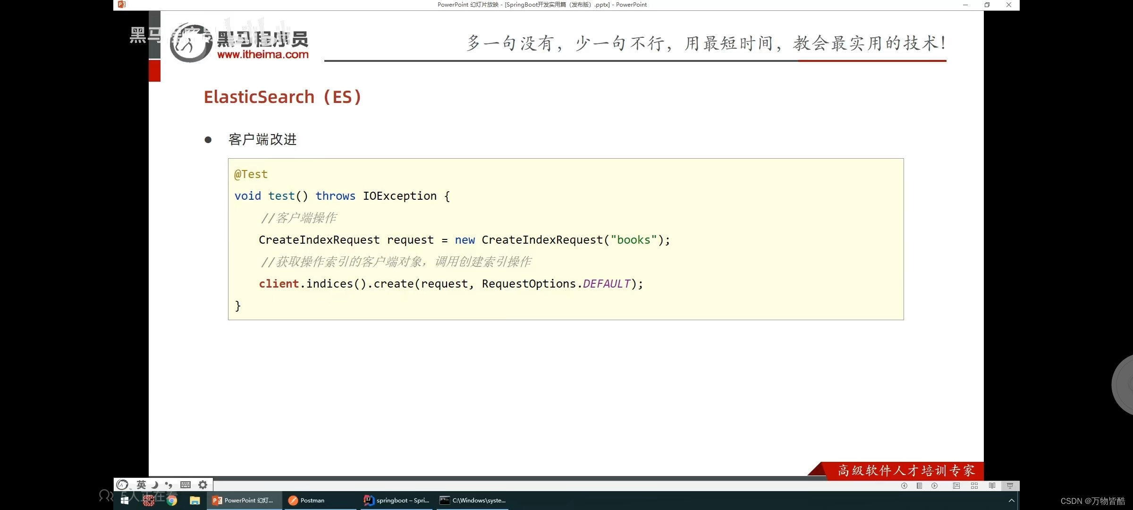Click the @Test annotation line
The width and height of the screenshot is (1133, 510).
251,174
